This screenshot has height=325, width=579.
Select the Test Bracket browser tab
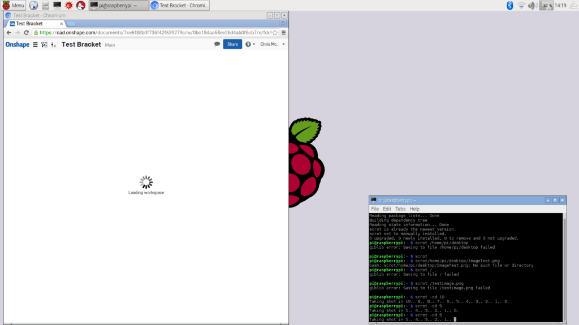pos(36,24)
